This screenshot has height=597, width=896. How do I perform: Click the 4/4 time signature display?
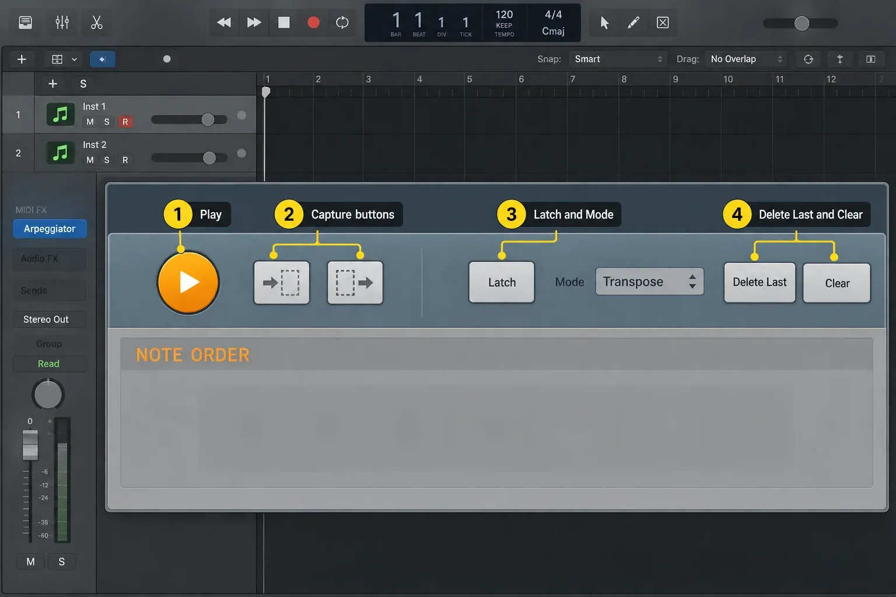pyautogui.click(x=553, y=15)
